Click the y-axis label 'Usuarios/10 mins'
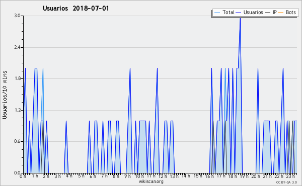The width and height of the screenshot is (302, 186). pyautogui.click(x=5, y=95)
